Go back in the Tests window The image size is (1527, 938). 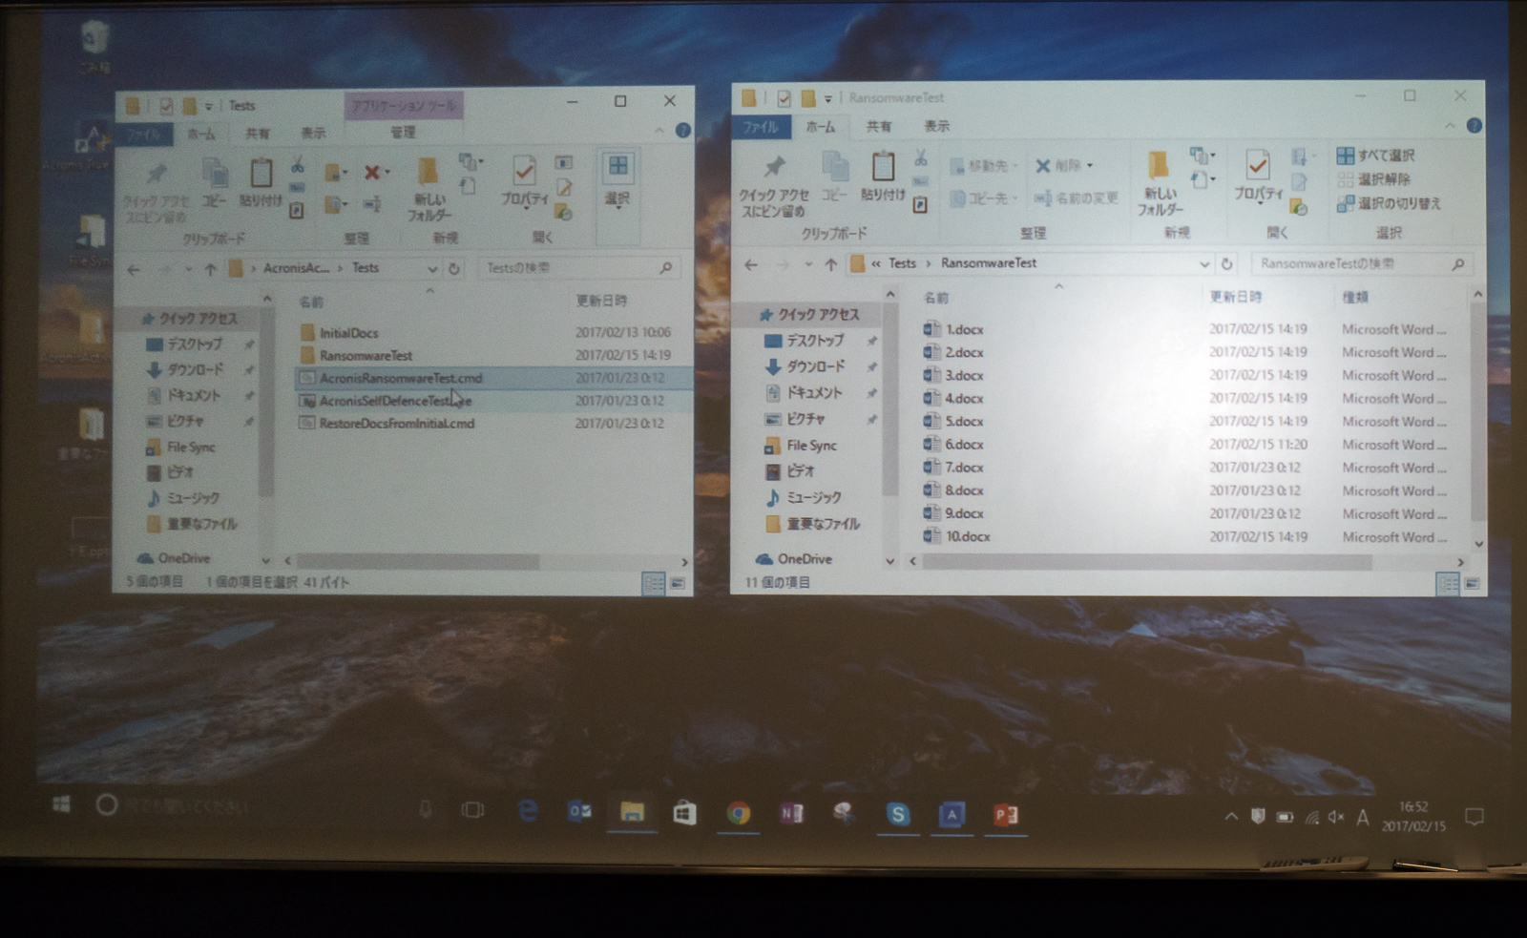[x=134, y=269]
